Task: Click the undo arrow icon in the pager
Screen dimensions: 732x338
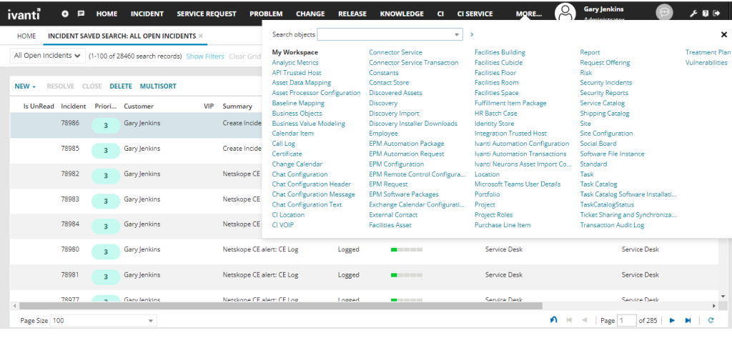Action: coord(554,320)
